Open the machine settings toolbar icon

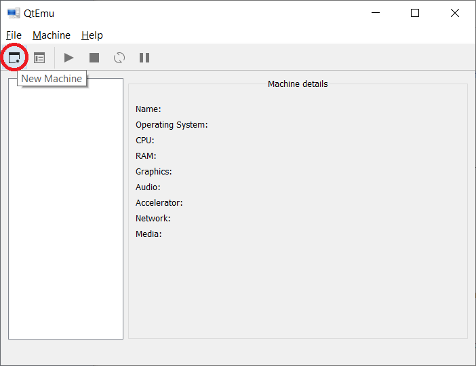tap(40, 58)
